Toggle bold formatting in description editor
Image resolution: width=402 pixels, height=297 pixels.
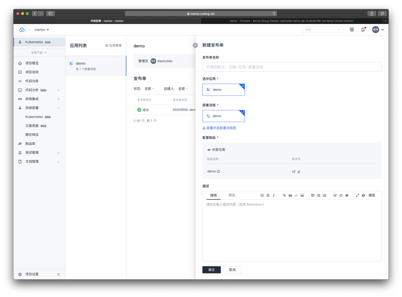[268, 195]
